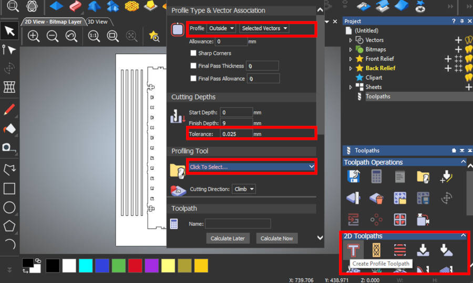Open the Selected Vectors dropdown
This screenshot has width=473, height=283.
pos(264,28)
